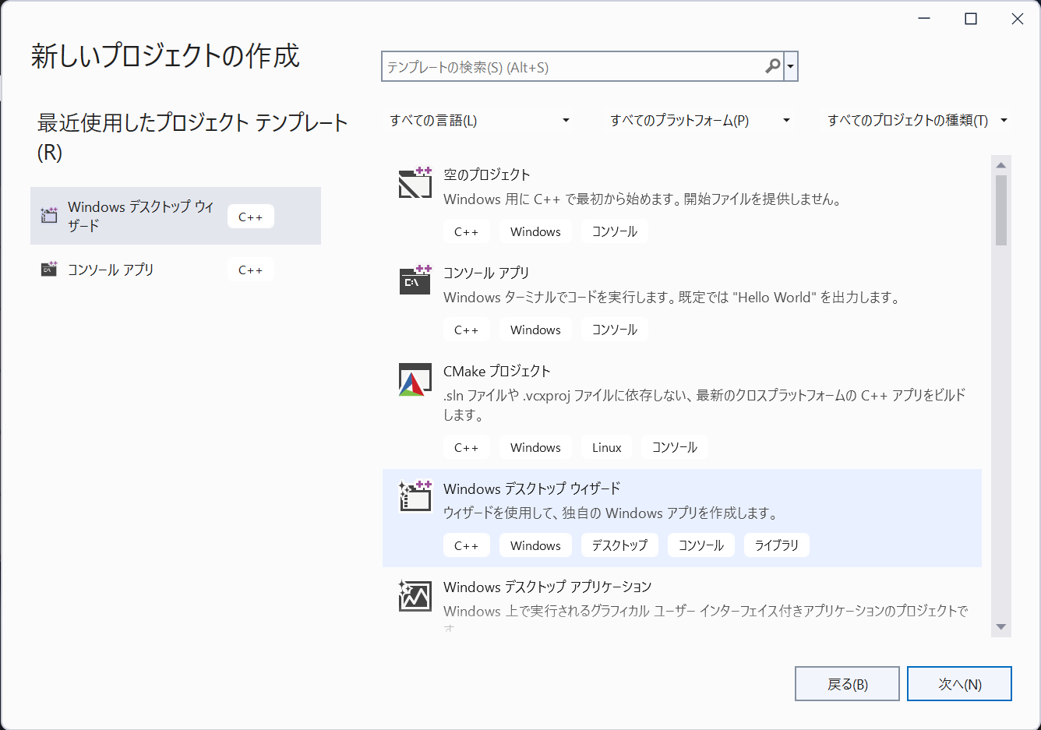Choose recent template Windows デスクトップ ウィザード
This screenshot has height=730, width=1041.
[x=175, y=216]
